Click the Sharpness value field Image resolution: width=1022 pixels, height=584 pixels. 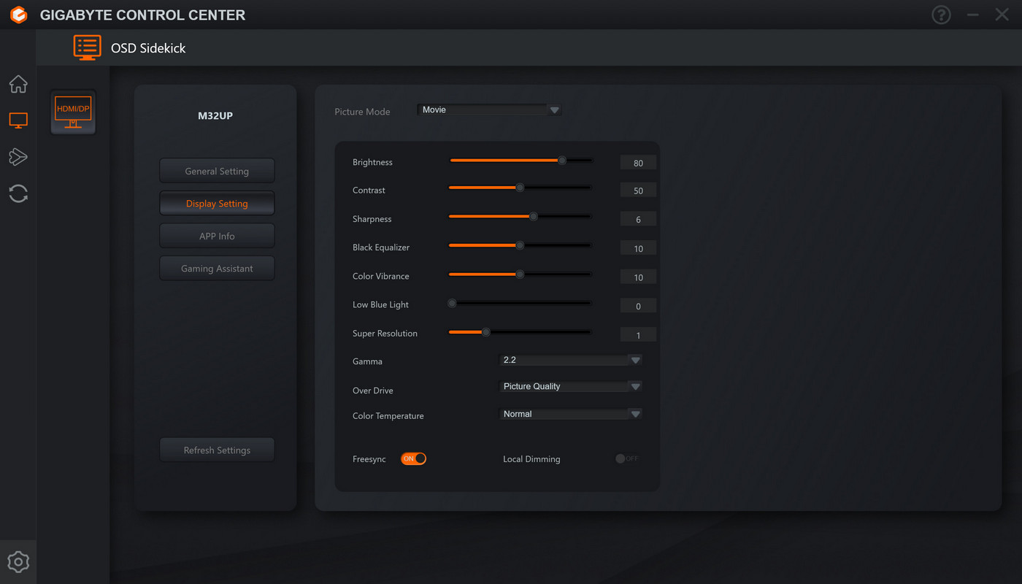point(638,220)
